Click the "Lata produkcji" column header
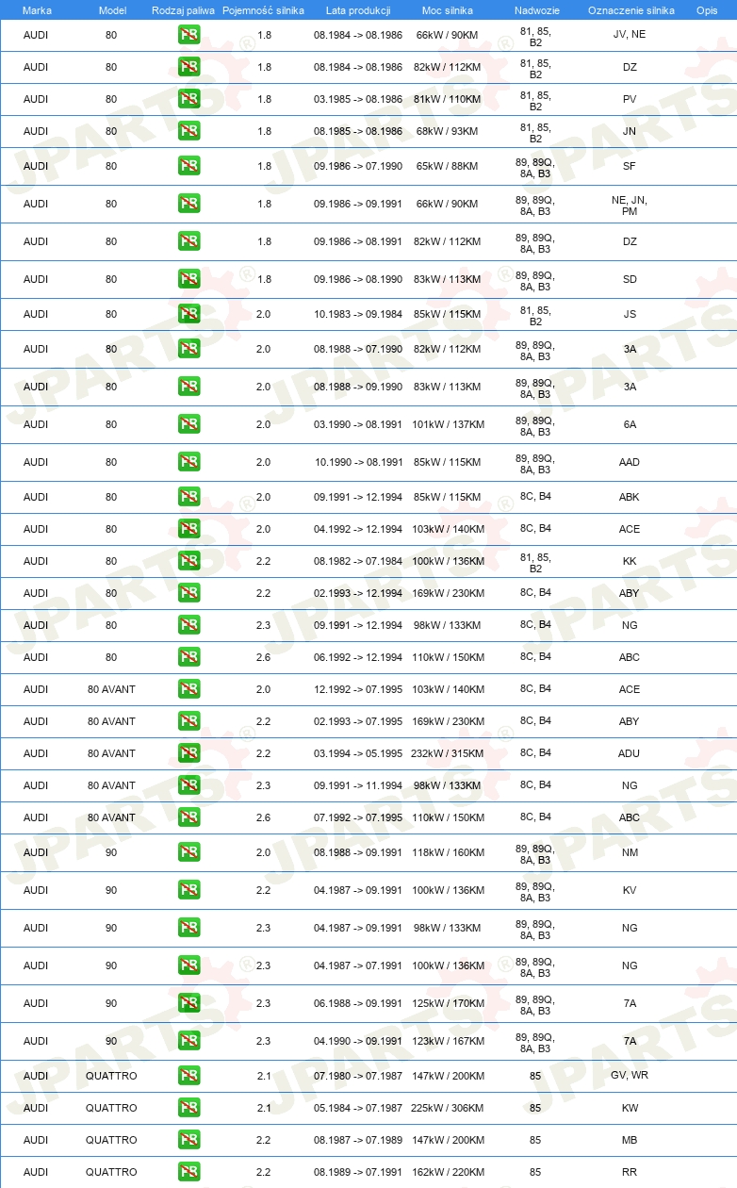Screen dimensions: 737x1188 (358, 9)
